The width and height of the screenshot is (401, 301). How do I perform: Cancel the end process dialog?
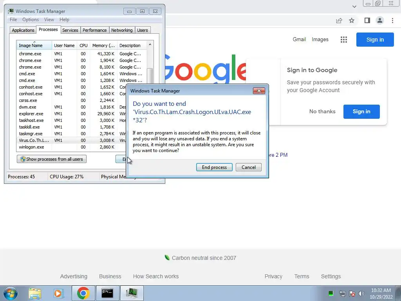point(249,167)
